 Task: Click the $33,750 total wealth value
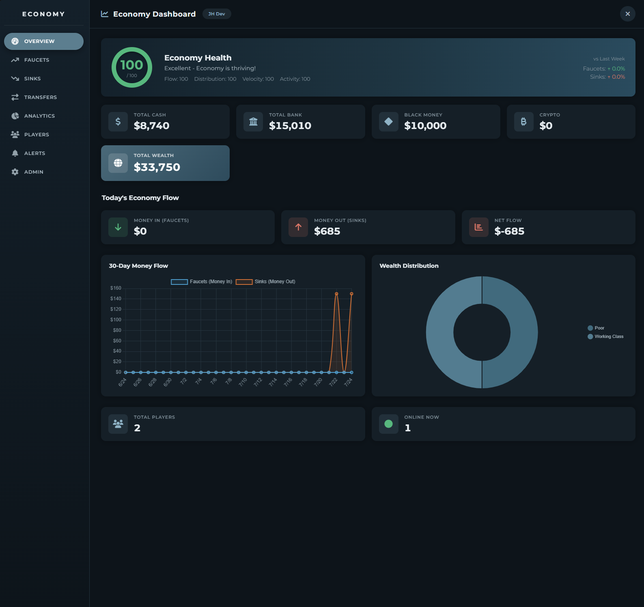click(x=157, y=167)
